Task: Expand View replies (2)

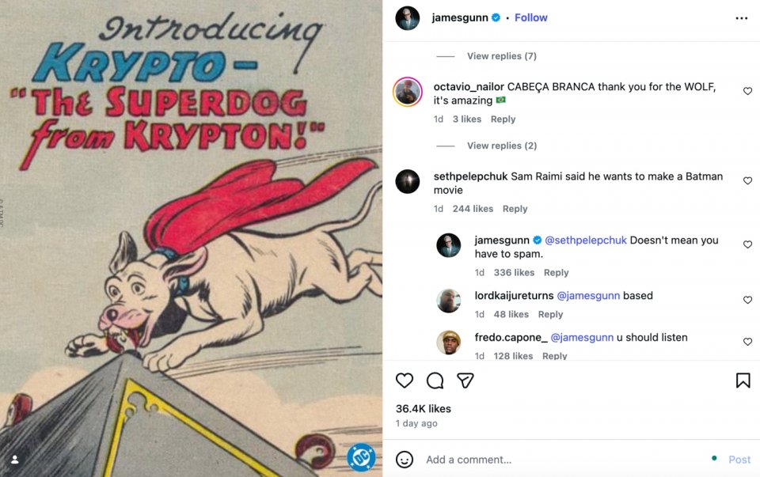Action: point(501,146)
